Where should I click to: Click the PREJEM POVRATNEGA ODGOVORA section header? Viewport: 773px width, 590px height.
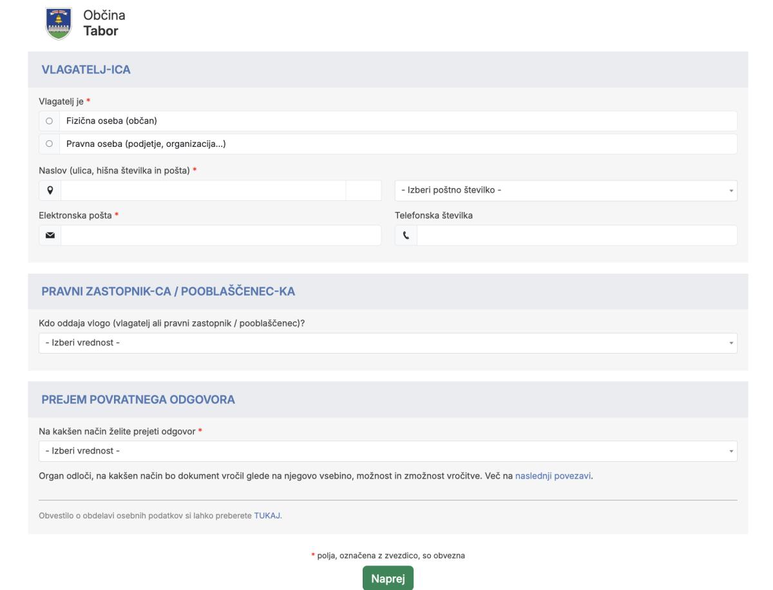(138, 399)
